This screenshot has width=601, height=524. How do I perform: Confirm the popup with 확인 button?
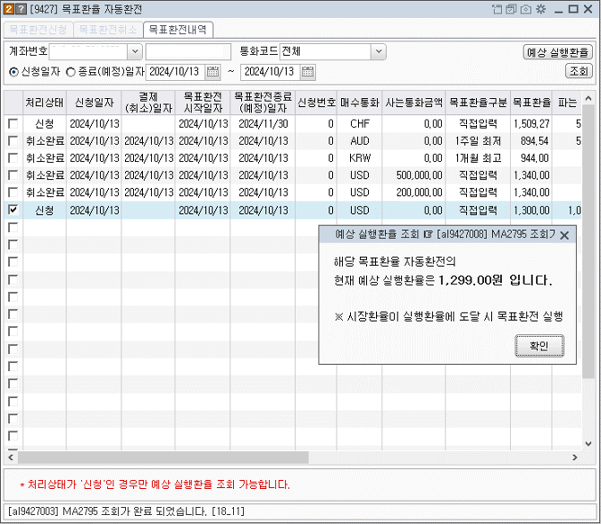539,346
